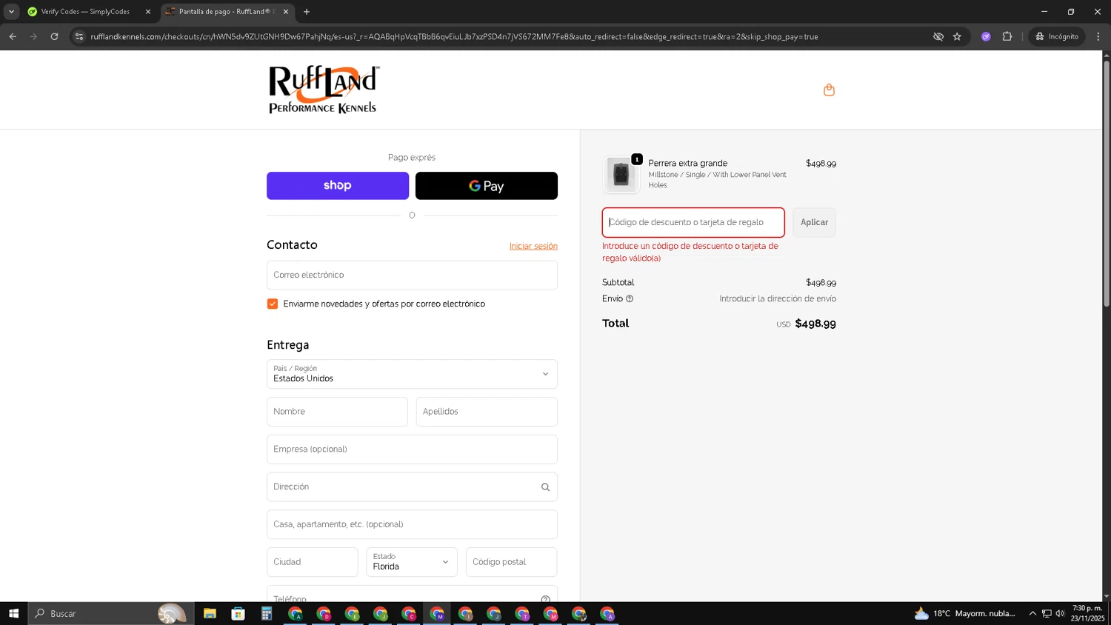
Task: Click the Casa, apartamento field
Action: coord(412,524)
